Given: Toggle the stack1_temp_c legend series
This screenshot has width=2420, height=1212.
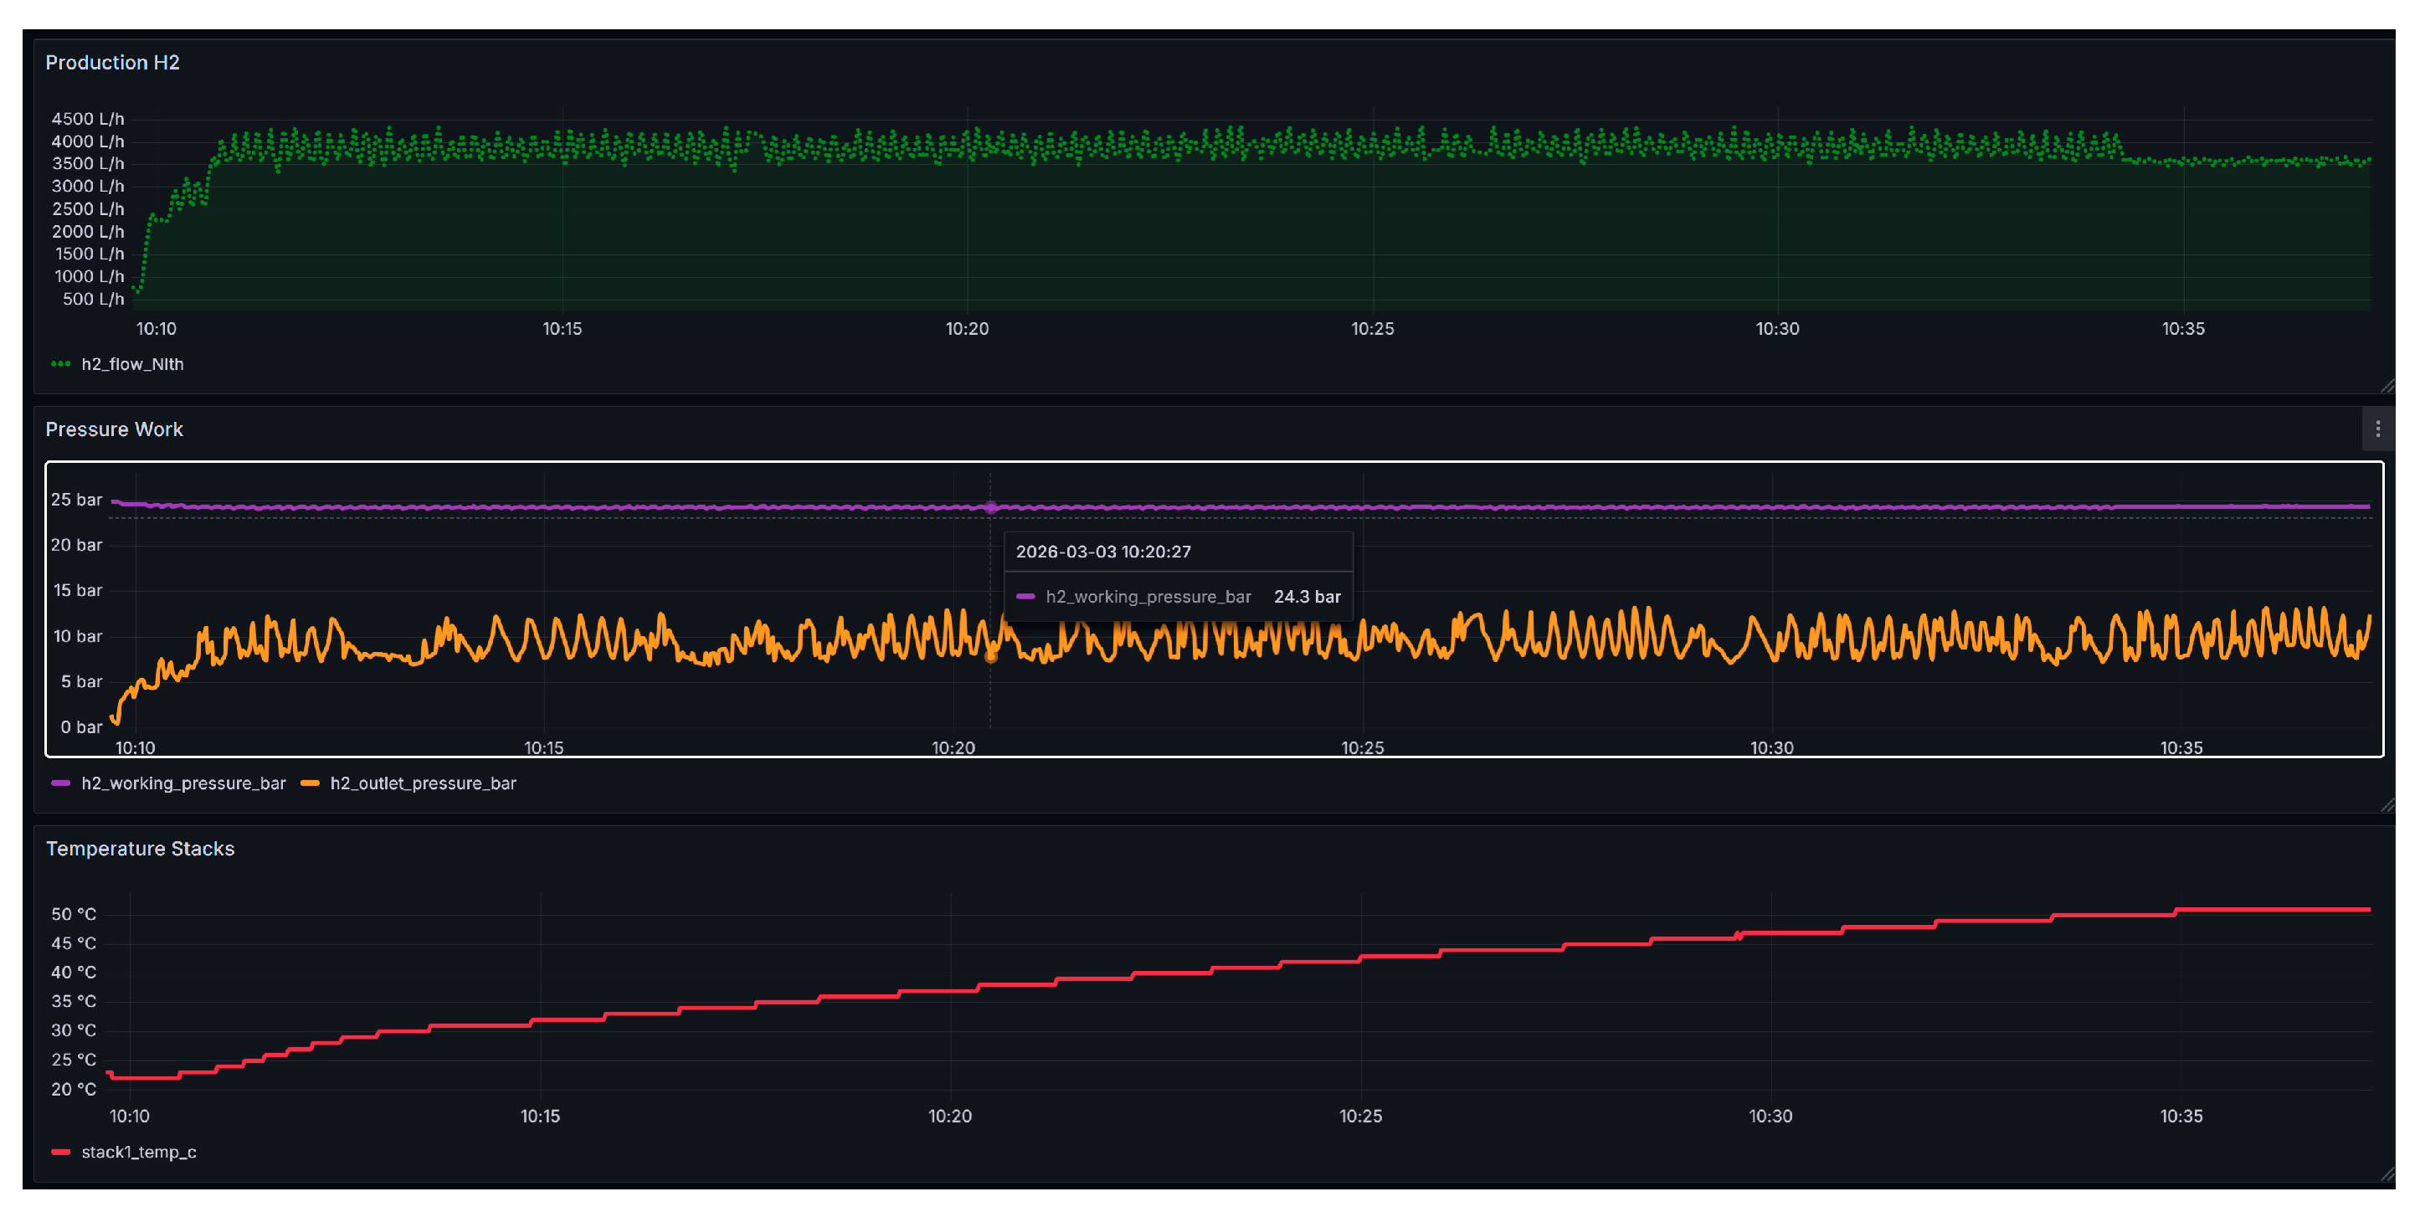Looking at the screenshot, I should tap(139, 1152).
